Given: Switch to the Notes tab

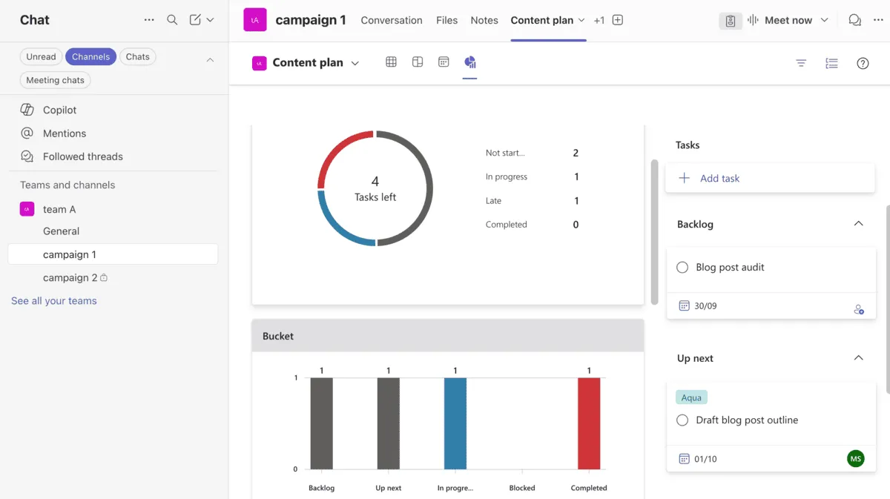Looking at the screenshot, I should tap(484, 20).
